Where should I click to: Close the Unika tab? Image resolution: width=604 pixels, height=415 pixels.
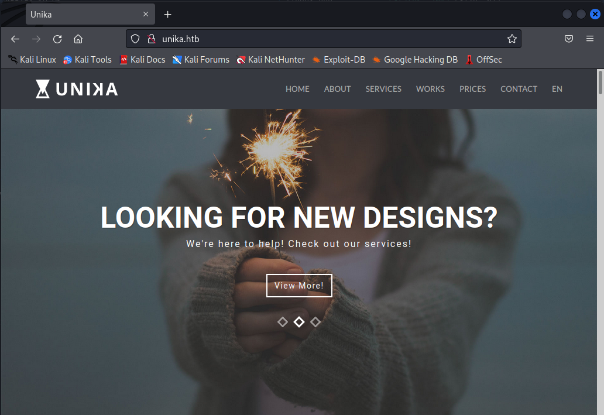(x=146, y=14)
